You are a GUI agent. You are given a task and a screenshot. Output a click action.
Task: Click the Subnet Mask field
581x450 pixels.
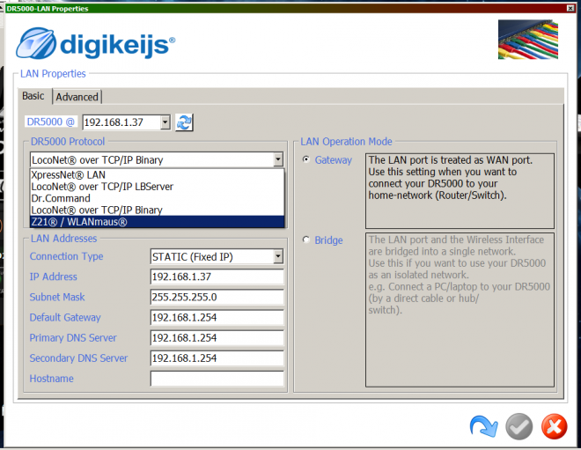click(x=217, y=298)
